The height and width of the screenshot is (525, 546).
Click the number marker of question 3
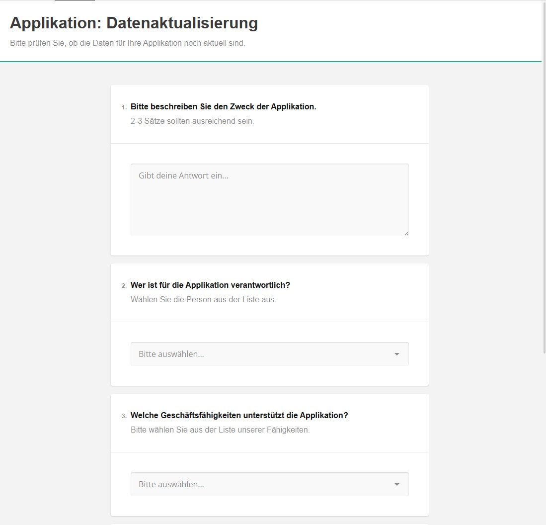tap(124, 416)
